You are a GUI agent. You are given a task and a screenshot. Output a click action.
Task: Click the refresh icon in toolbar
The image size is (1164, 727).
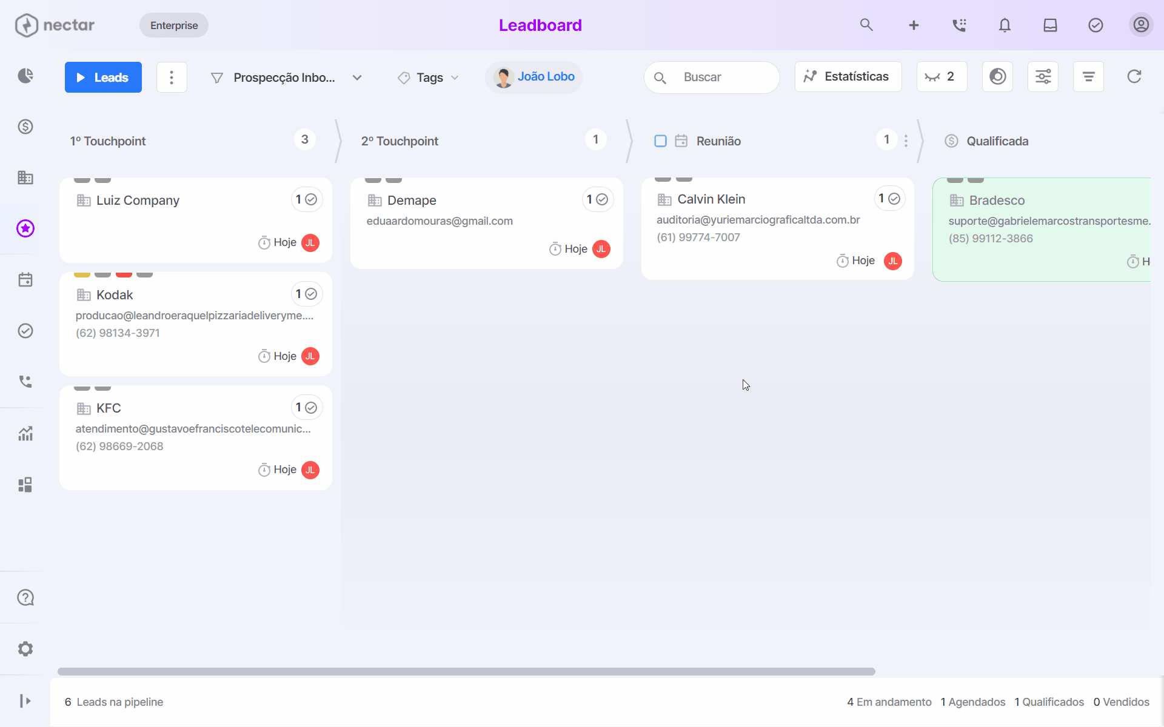[x=1134, y=76]
